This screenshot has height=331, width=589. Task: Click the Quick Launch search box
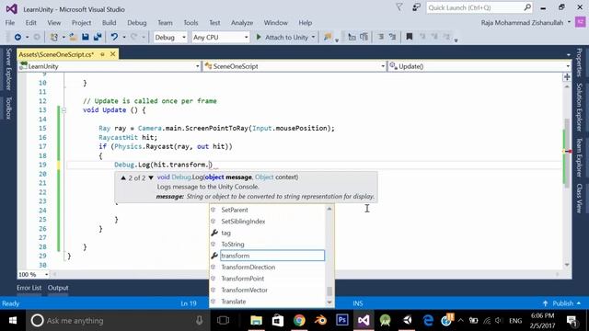tap(479, 8)
